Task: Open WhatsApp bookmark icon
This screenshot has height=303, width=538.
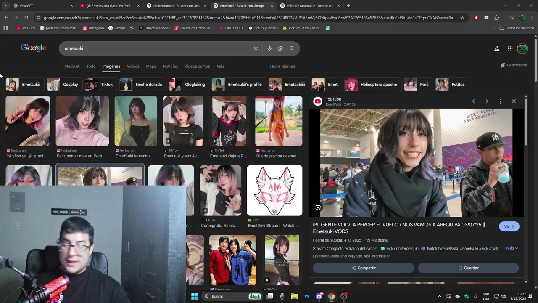Action: (328, 28)
